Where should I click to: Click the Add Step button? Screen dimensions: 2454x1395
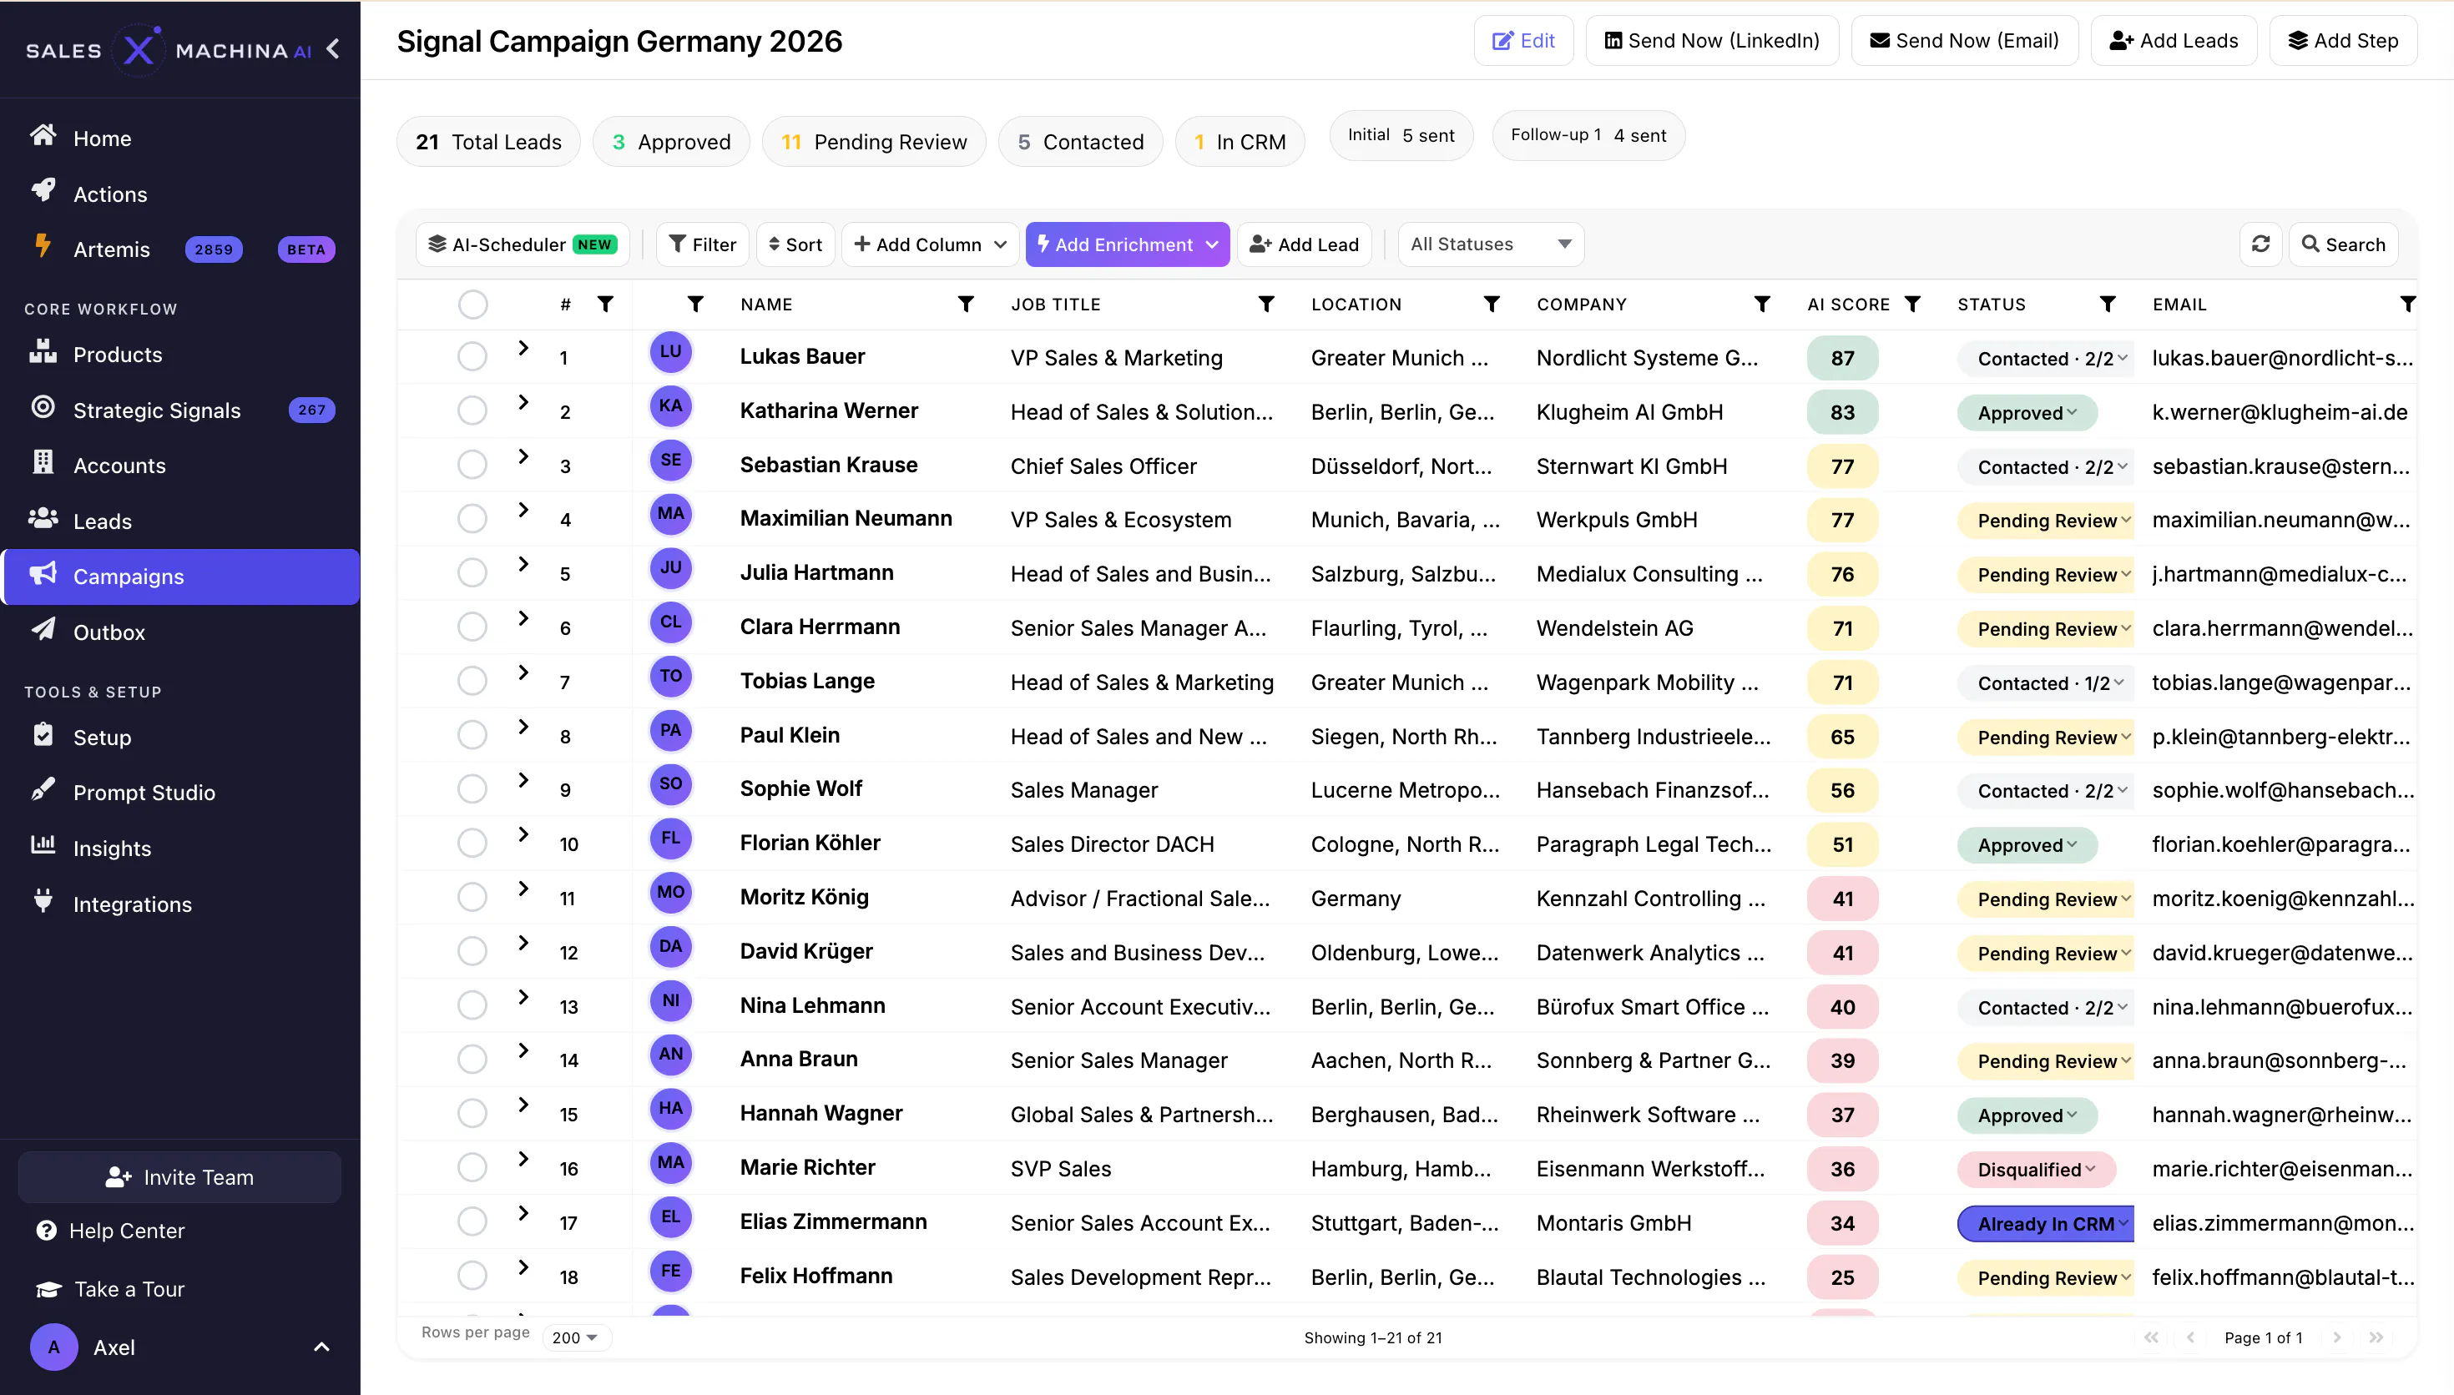(x=2343, y=40)
